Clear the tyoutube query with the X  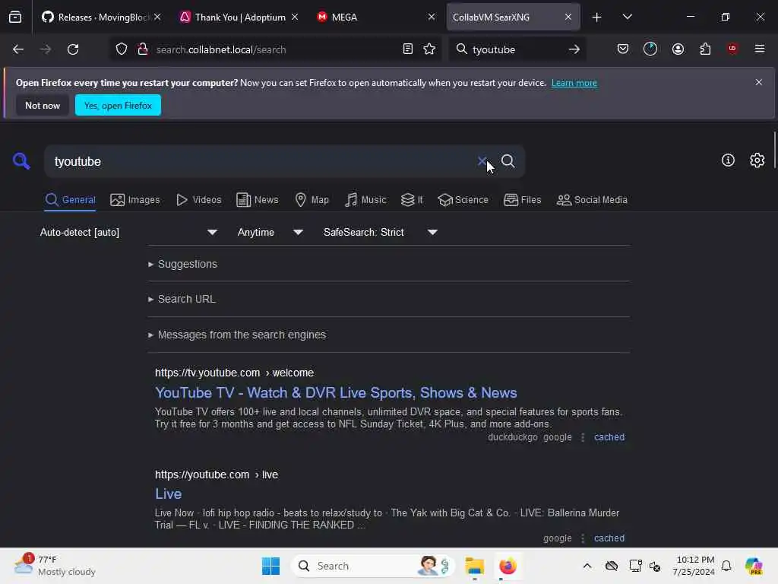point(482,161)
